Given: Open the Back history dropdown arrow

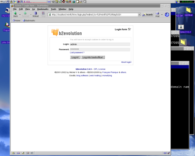Looking at the screenshot, I should tap(20, 14).
